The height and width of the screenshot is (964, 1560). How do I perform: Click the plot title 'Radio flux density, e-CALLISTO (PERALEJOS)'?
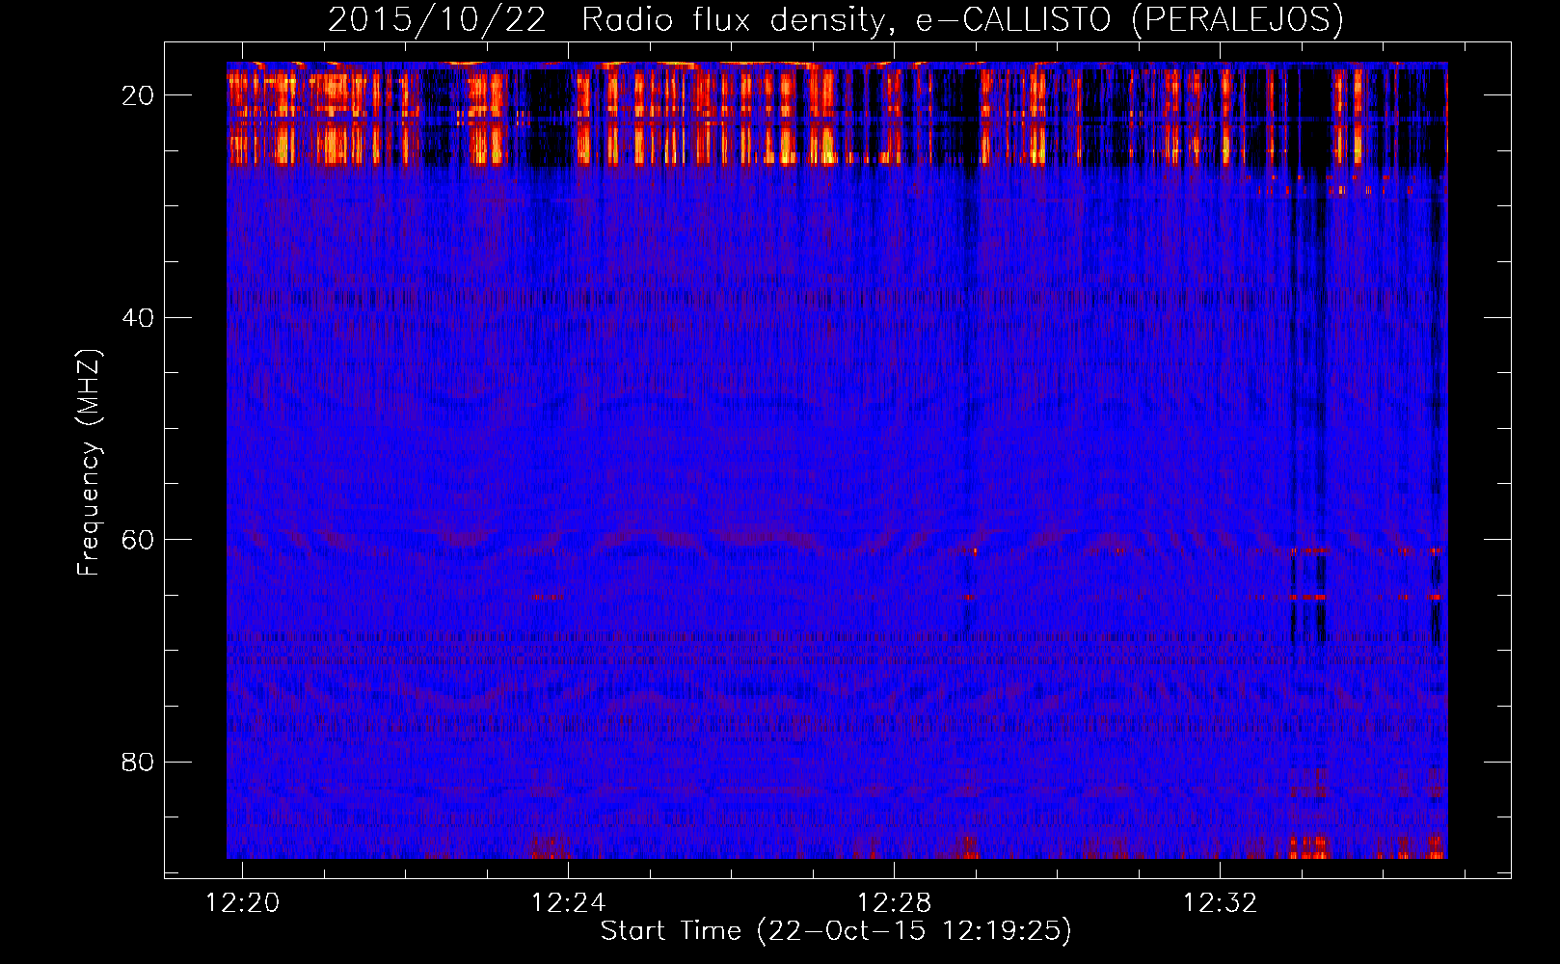[x=962, y=20]
